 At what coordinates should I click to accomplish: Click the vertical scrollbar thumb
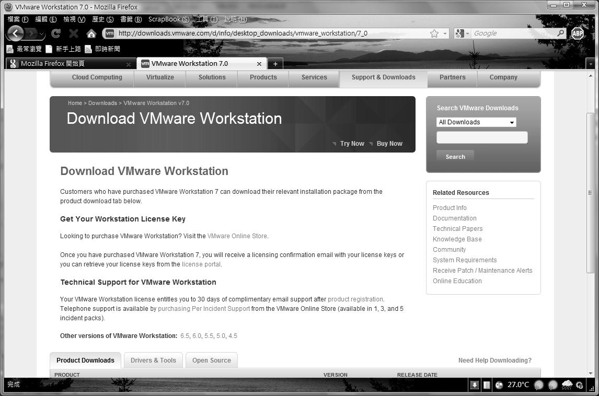coord(590,193)
